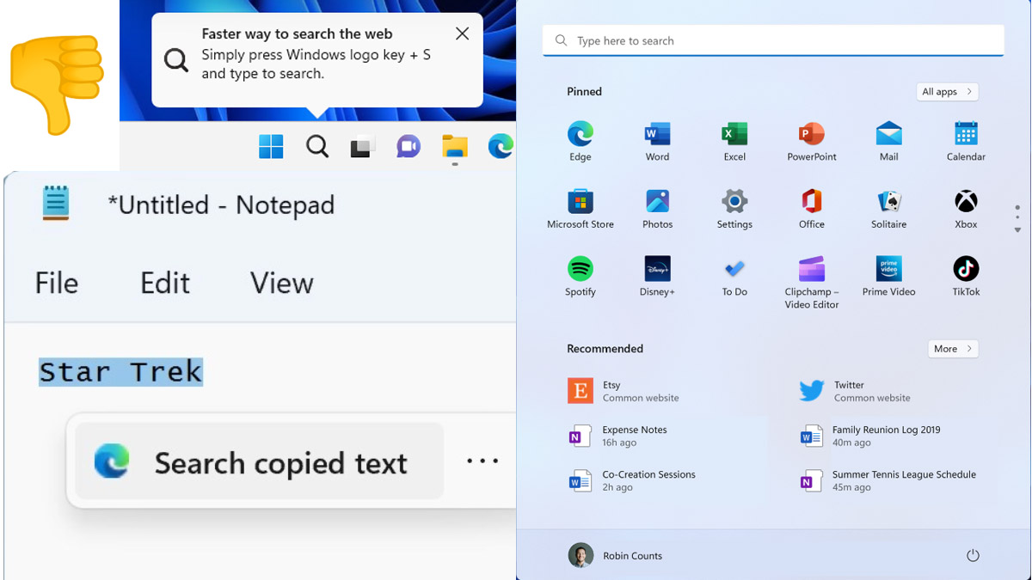Viewport: 1032px width, 580px height.
Task: Click the All apps button
Action: pyautogui.click(x=947, y=92)
